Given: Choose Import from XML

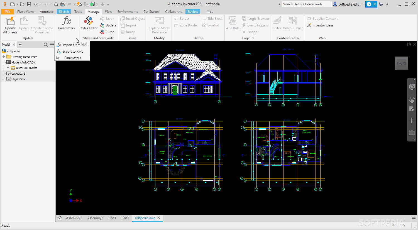Looking at the screenshot, I should (x=72, y=45).
